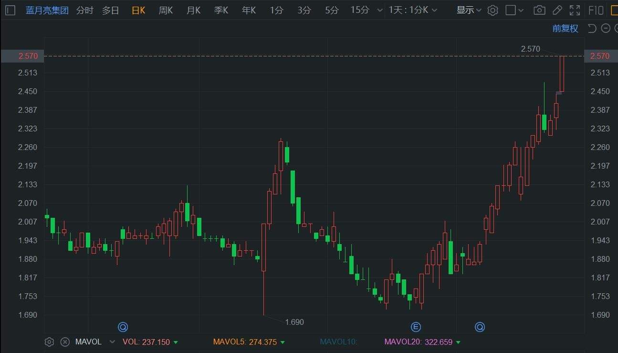Screen dimensions: 618x353
Task: Click 1.943 on the left price axis
Action: [28, 240]
